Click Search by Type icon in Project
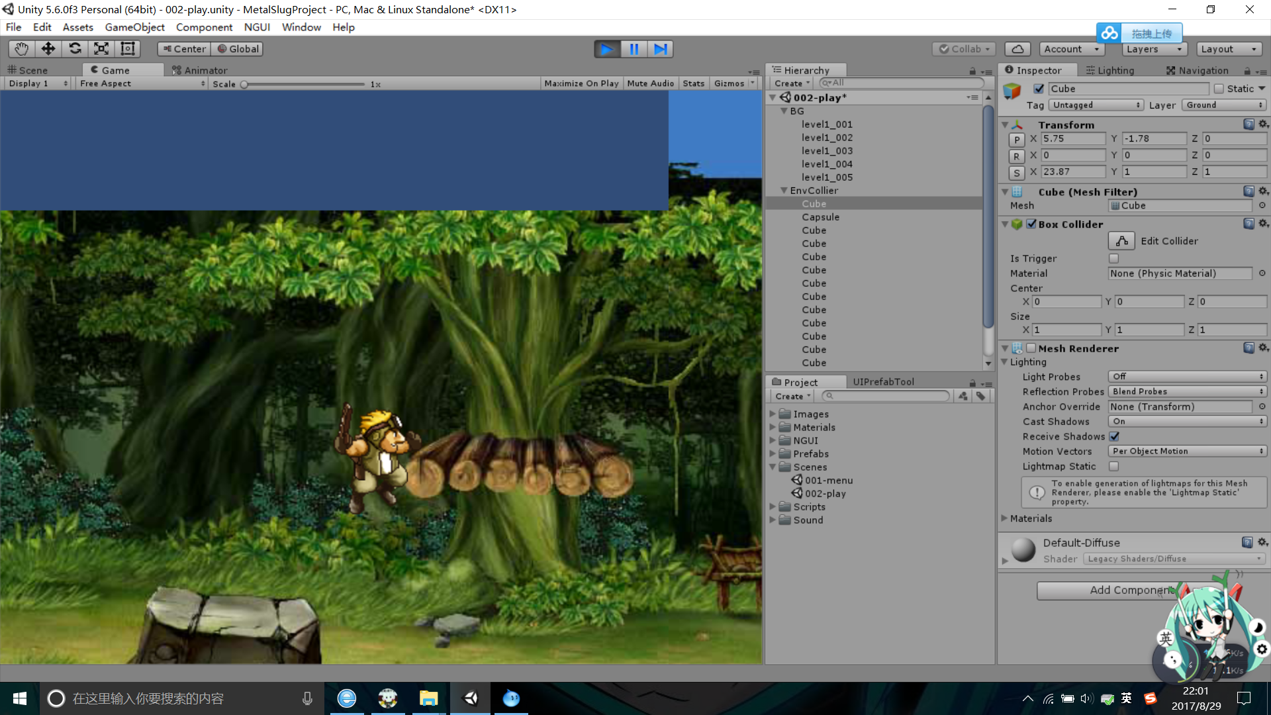Screen dimensions: 1271x715 pyautogui.click(x=963, y=396)
